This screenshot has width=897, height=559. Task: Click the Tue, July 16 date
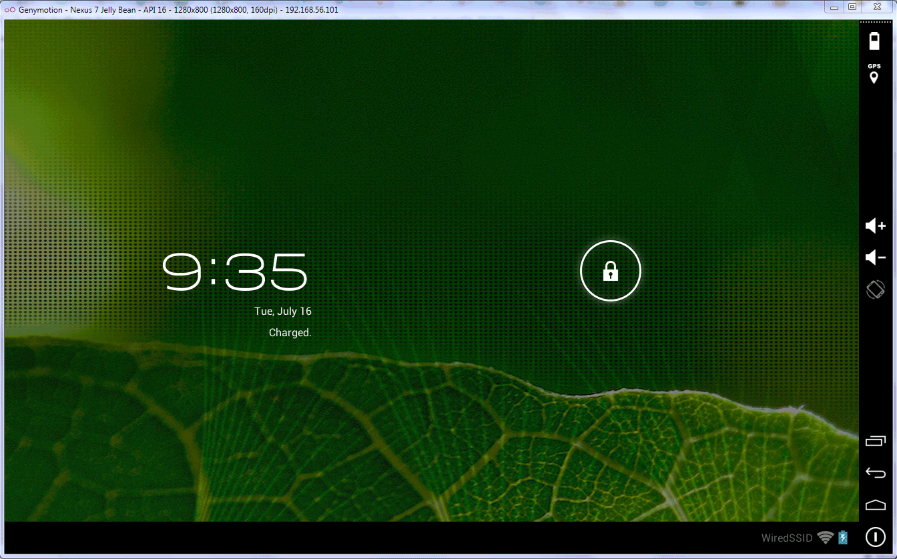pyautogui.click(x=283, y=312)
